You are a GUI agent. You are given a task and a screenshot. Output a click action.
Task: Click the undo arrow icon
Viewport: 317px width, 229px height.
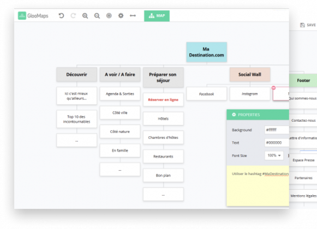(x=61, y=16)
